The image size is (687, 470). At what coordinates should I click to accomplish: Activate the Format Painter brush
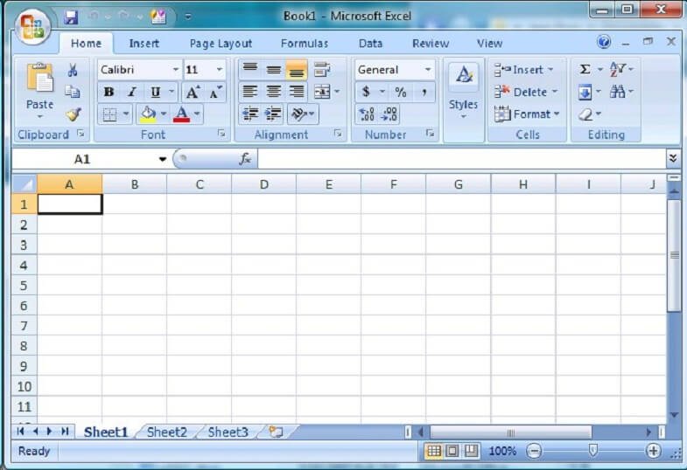tap(74, 114)
